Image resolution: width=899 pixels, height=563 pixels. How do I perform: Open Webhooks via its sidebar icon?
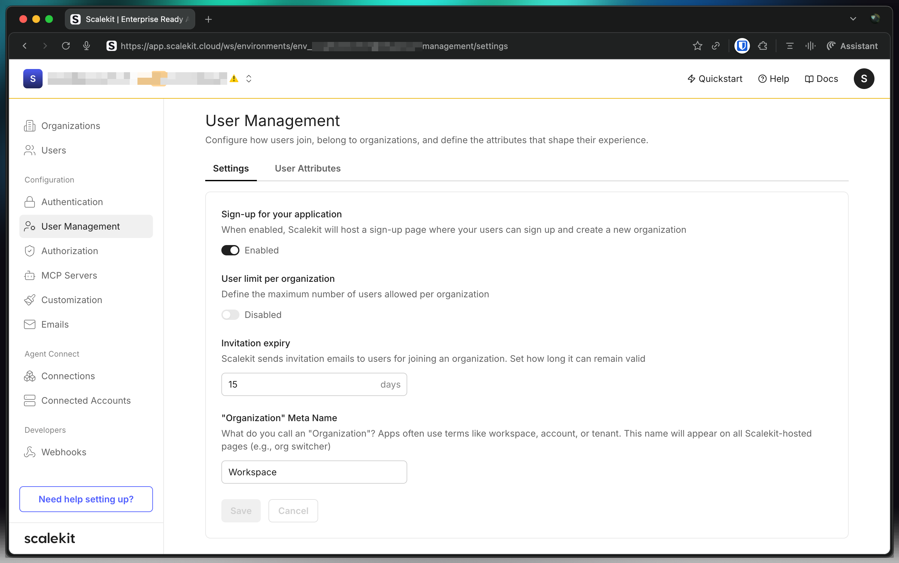click(29, 452)
